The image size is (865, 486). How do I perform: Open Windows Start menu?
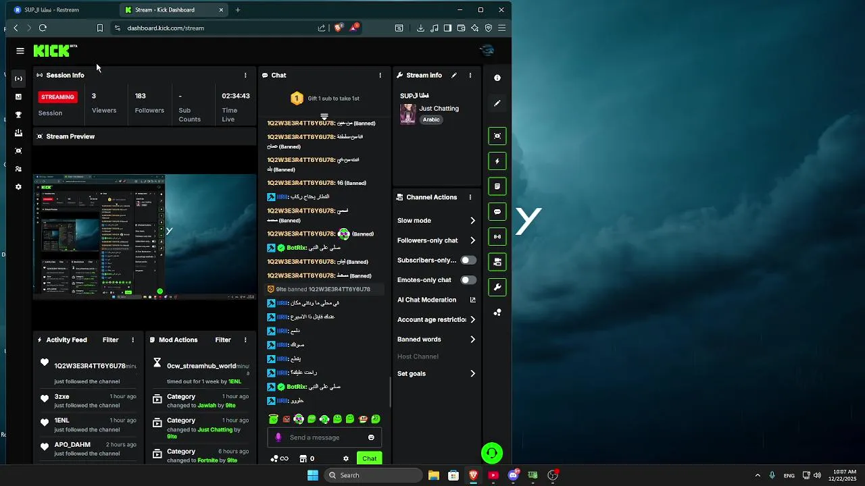click(x=312, y=475)
